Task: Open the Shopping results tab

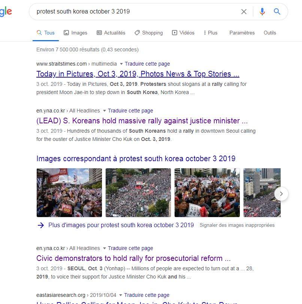Action: (149, 33)
